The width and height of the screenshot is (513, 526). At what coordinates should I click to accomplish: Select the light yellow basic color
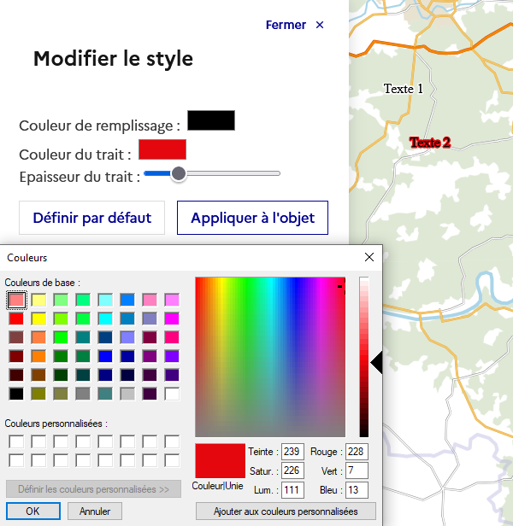pyautogui.click(x=38, y=300)
